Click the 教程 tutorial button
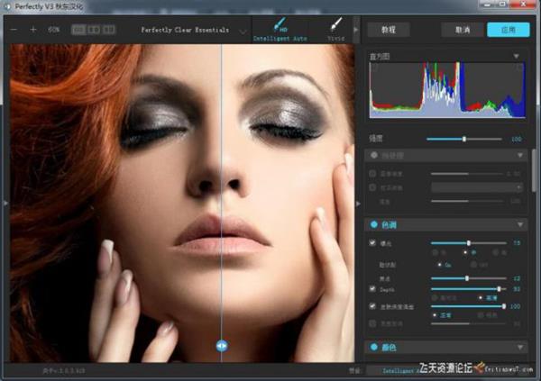Viewport: 541px width, 381px height. (389, 30)
